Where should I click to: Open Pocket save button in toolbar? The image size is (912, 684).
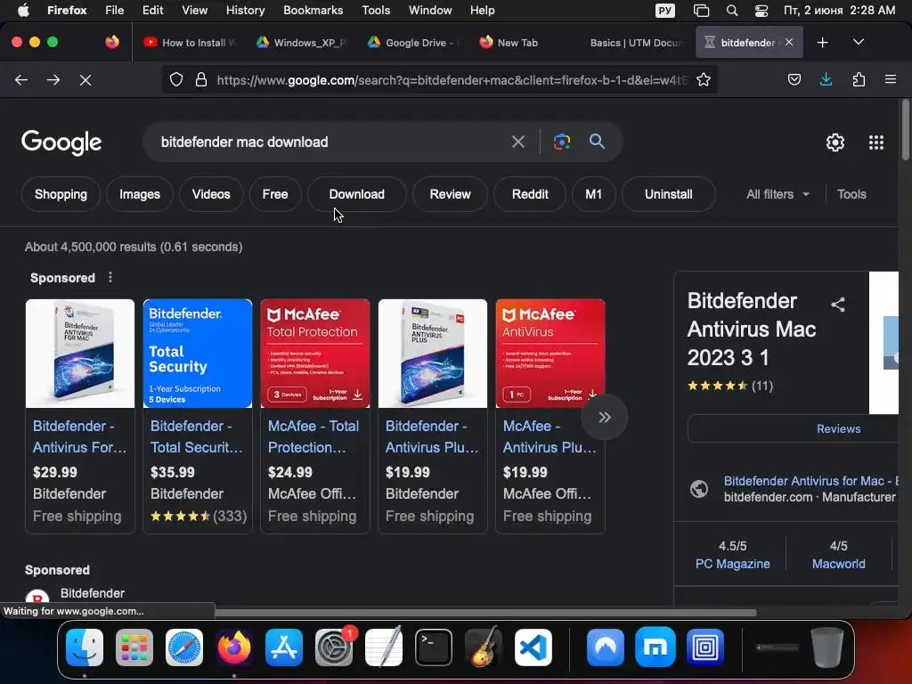794,79
